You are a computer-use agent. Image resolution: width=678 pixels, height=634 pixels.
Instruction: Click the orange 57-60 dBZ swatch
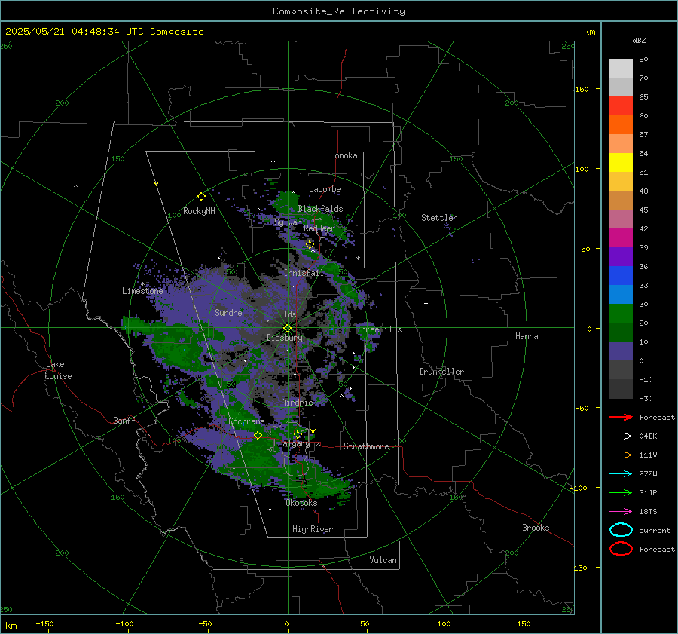pyautogui.click(x=621, y=125)
